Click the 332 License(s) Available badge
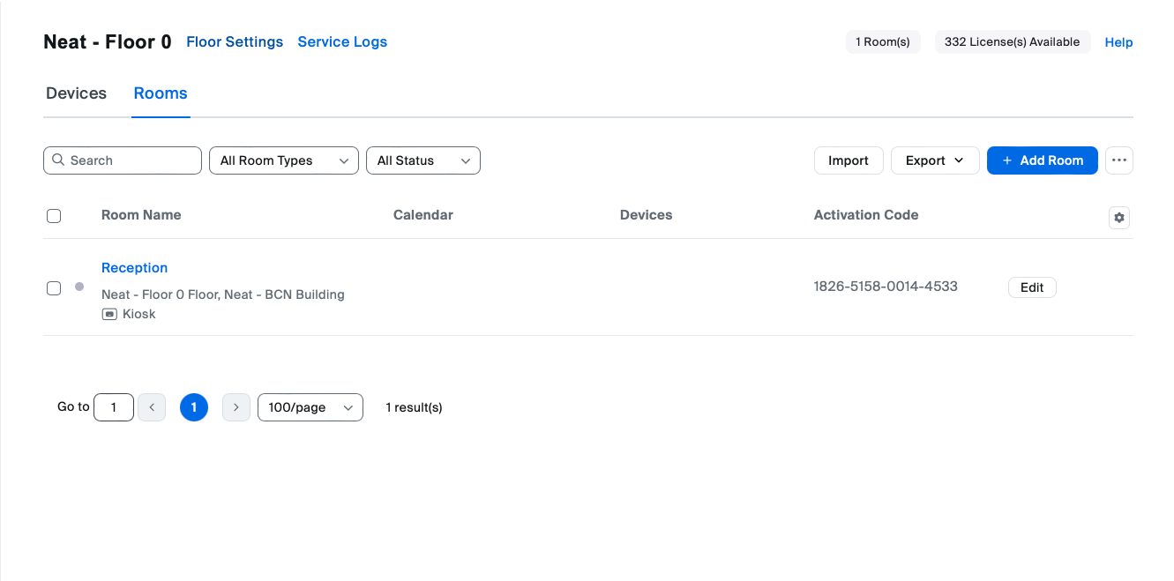The height and width of the screenshot is (581, 1174). point(1013,41)
